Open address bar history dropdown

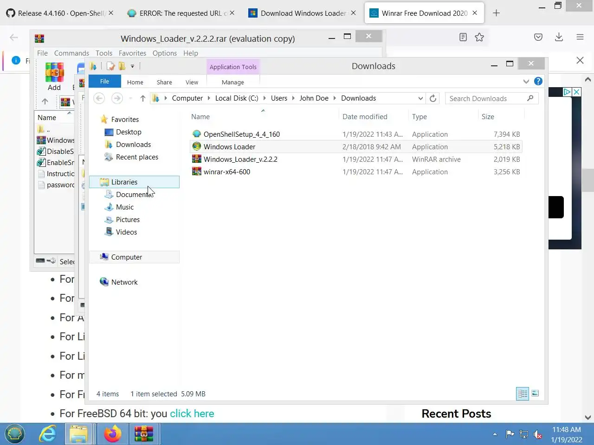click(420, 98)
